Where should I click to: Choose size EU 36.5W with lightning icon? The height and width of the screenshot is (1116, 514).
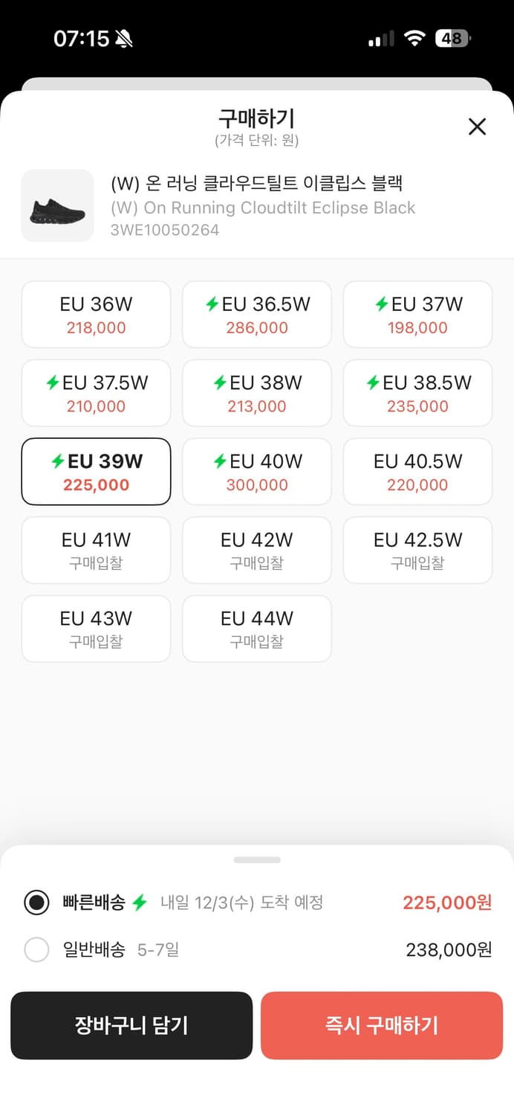(x=257, y=315)
